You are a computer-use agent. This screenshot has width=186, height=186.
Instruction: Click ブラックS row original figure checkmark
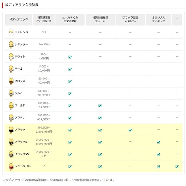click(158, 142)
